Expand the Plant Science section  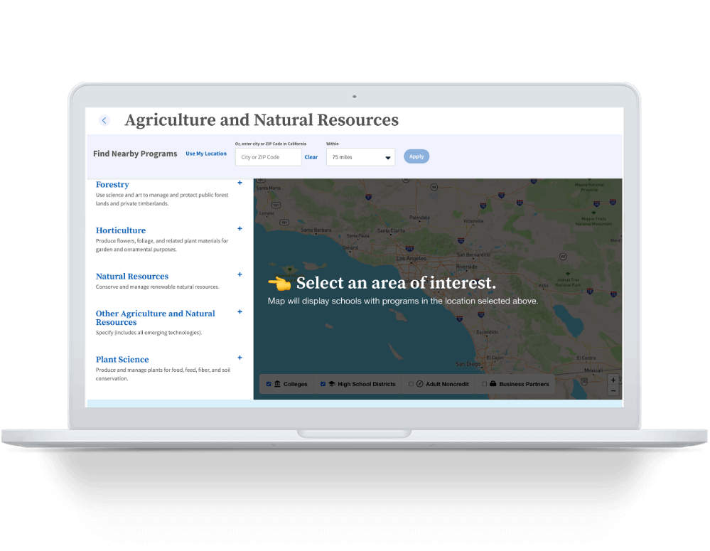click(x=240, y=358)
